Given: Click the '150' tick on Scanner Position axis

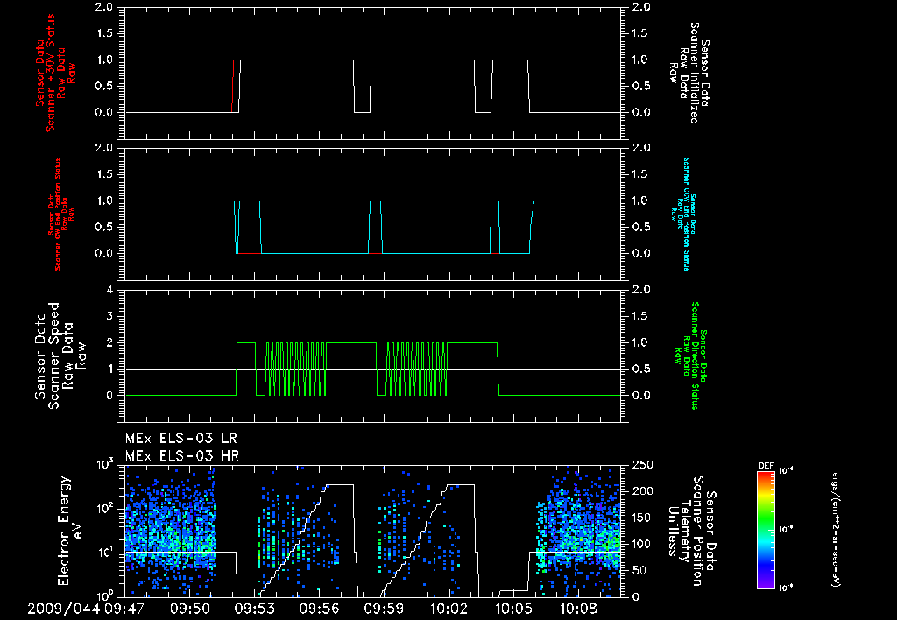Looking at the screenshot, I should (x=643, y=518).
